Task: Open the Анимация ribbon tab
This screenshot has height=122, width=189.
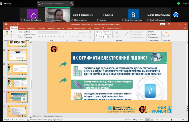Action: click(51, 28)
